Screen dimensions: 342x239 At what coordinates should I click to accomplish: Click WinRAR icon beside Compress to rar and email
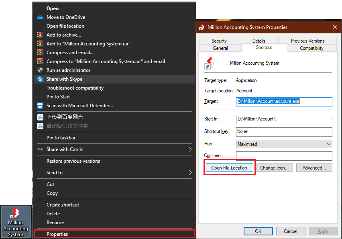click(40, 61)
